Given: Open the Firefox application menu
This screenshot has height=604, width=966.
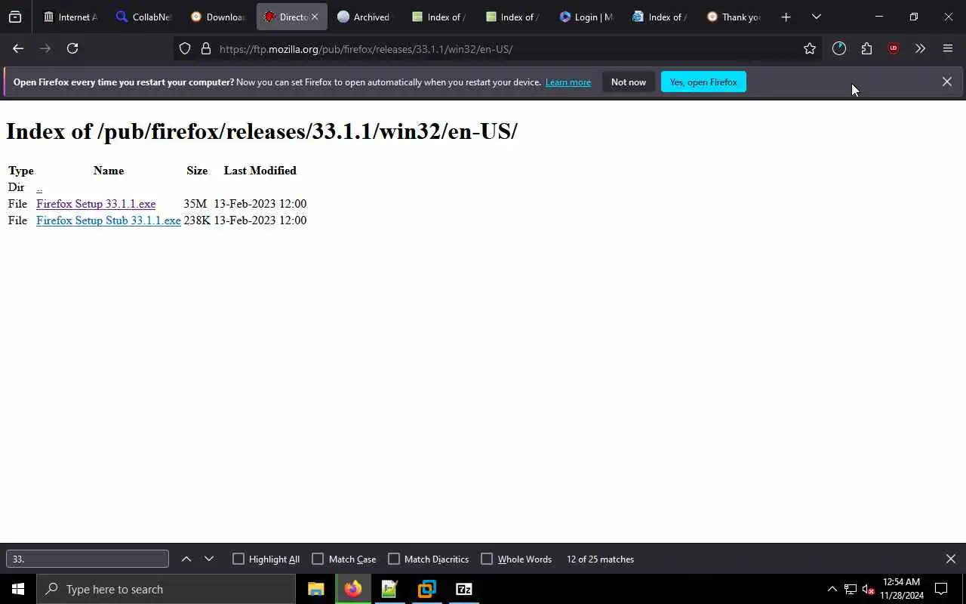Looking at the screenshot, I should pyautogui.click(x=948, y=48).
